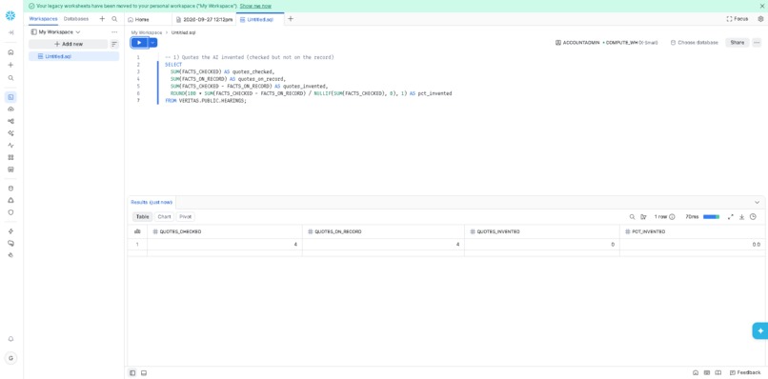Screen dimensions: 768x379
Task: Open the AI & ML sparkle icon in sidebar
Action: pos(10,133)
